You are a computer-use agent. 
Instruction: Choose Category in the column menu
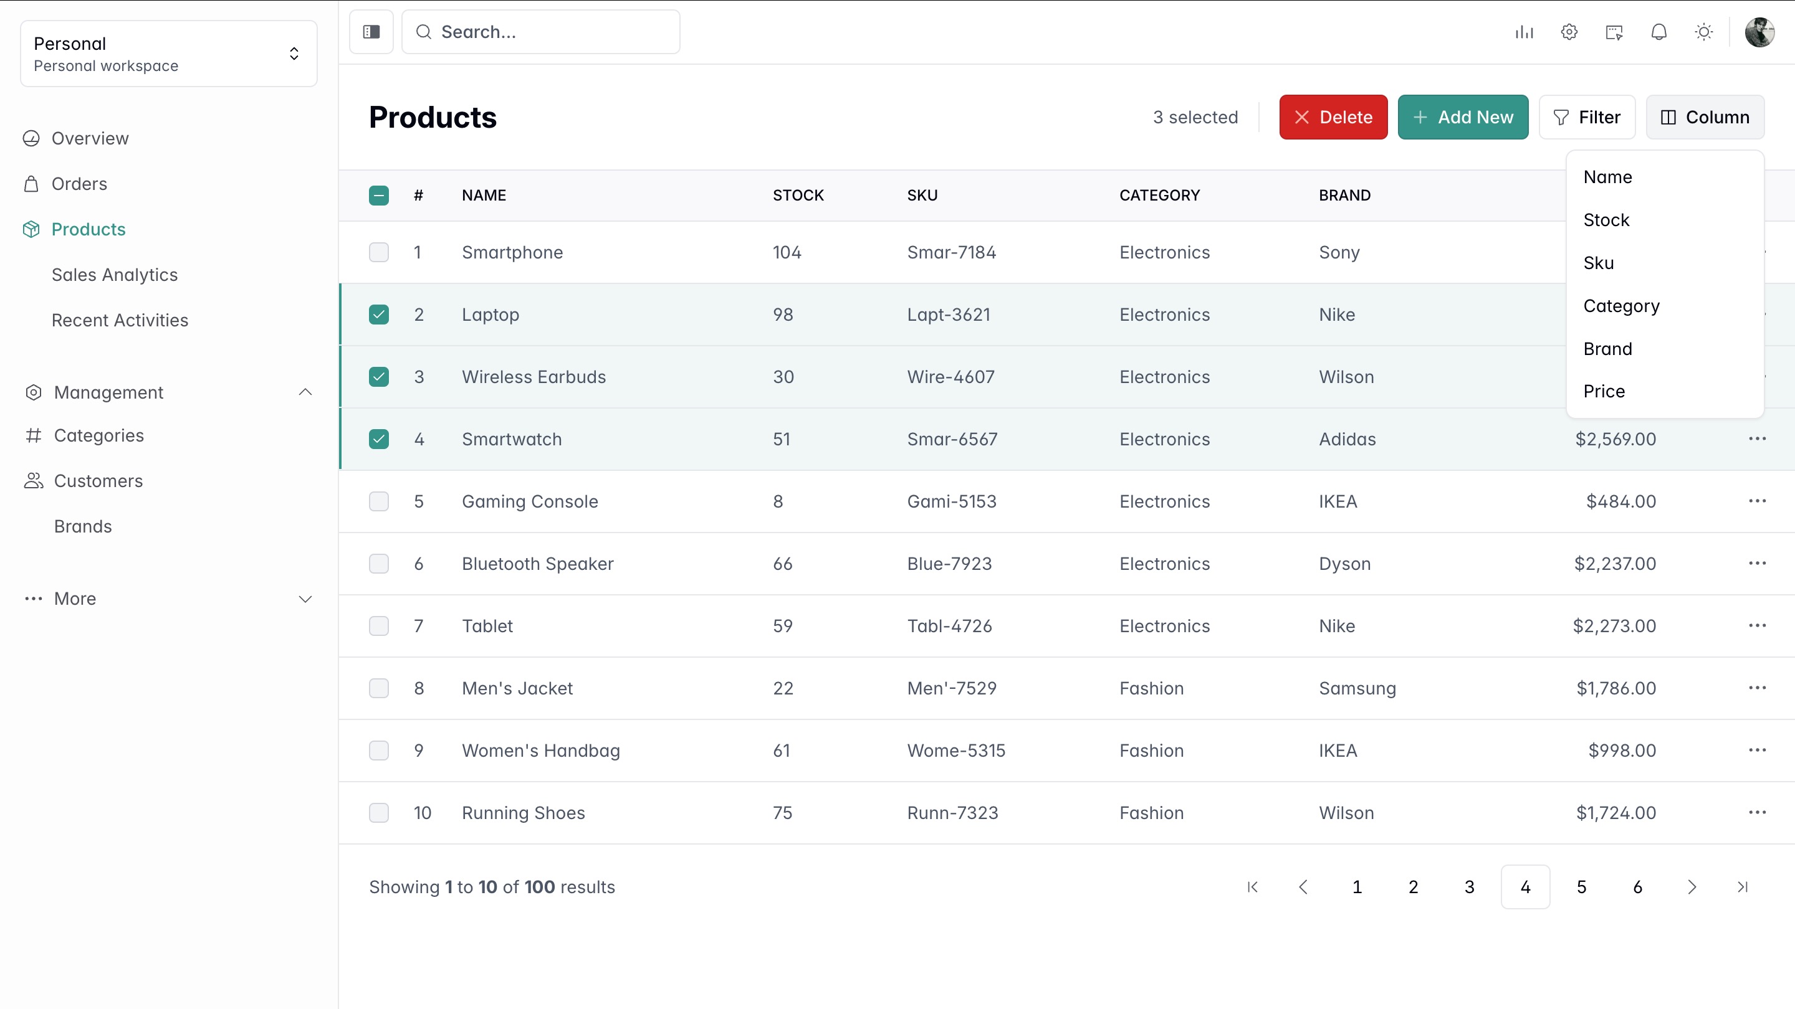[1620, 306]
